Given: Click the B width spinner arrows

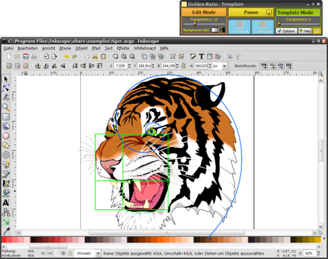Looking at the screenshot, I should pyautogui.click(x=177, y=66).
